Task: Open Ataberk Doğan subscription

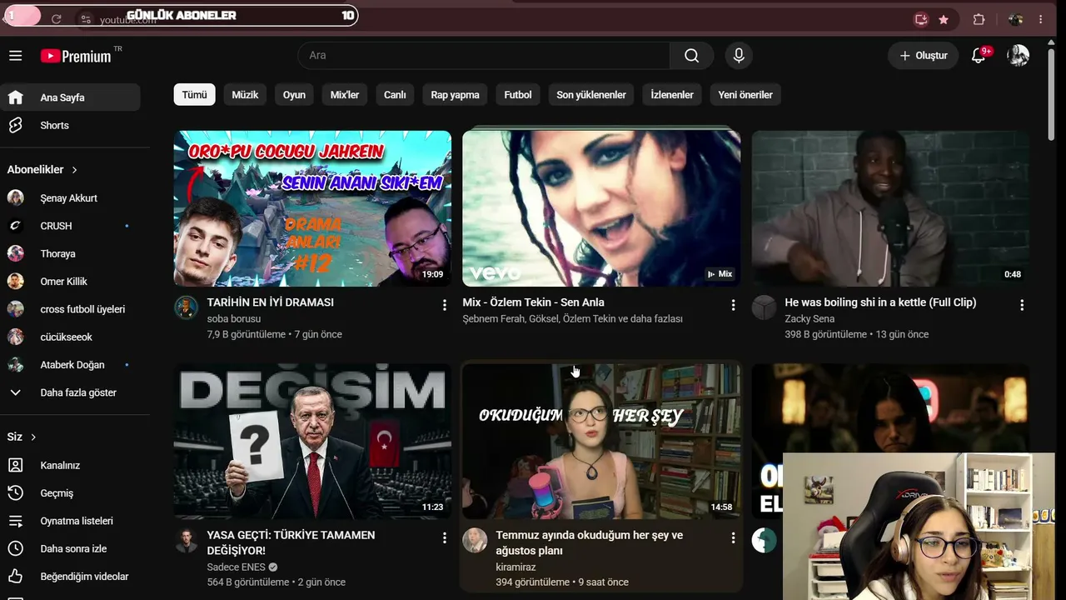Action: click(70, 365)
